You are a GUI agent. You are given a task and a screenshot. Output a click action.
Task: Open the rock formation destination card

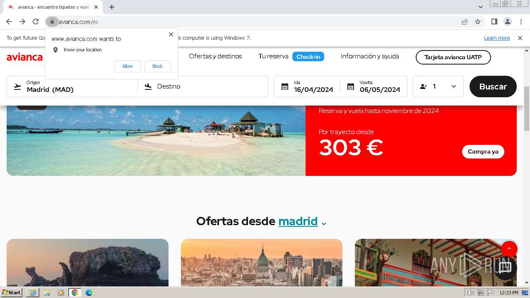click(x=87, y=262)
